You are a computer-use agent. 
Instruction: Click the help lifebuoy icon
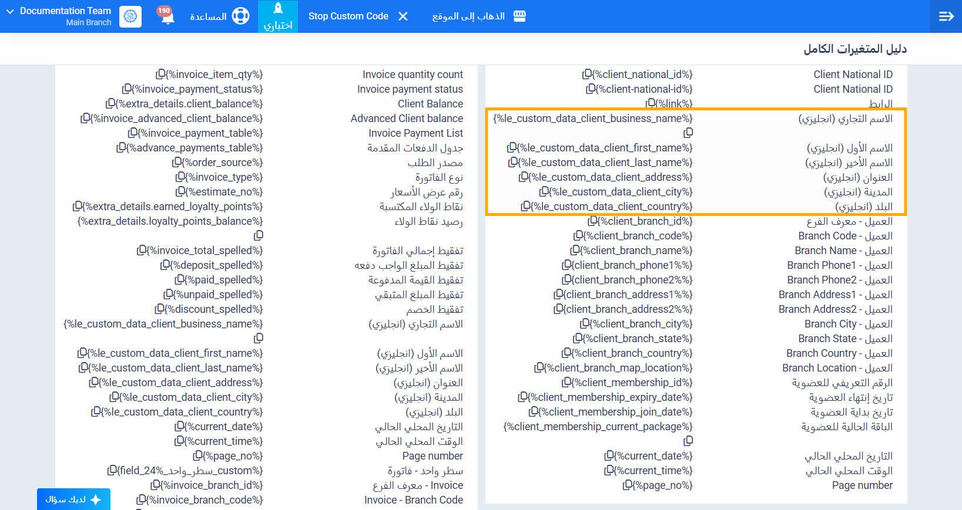coord(240,16)
